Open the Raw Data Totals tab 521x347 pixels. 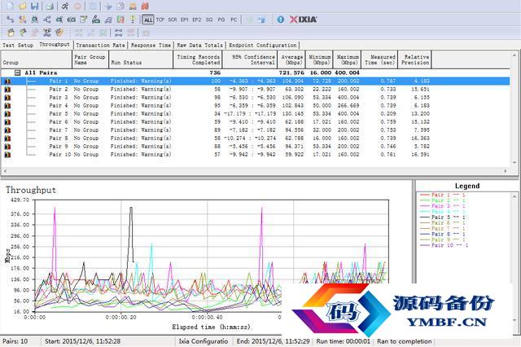click(199, 45)
